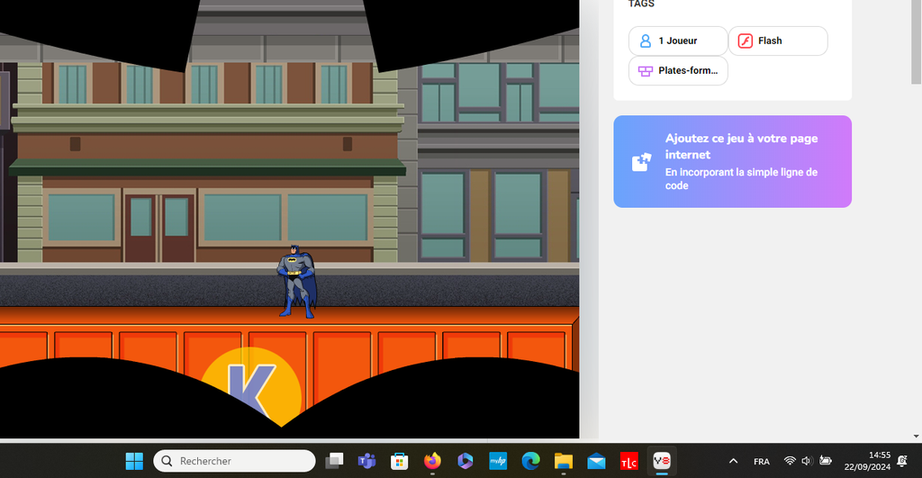Open Firefox from the taskbar

432,461
